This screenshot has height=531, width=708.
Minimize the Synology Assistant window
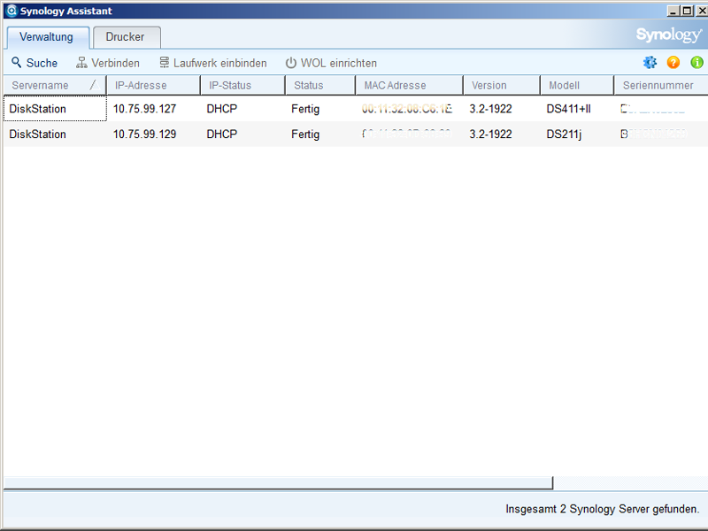(673, 11)
